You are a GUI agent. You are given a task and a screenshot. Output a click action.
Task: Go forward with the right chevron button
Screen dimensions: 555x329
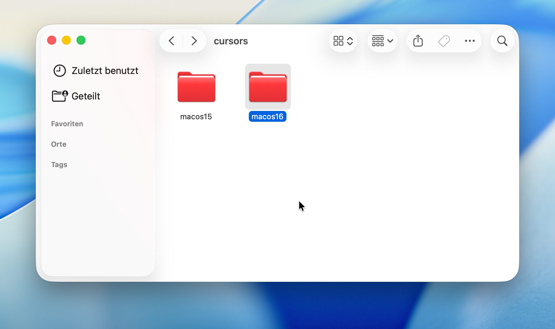(x=194, y=41)
